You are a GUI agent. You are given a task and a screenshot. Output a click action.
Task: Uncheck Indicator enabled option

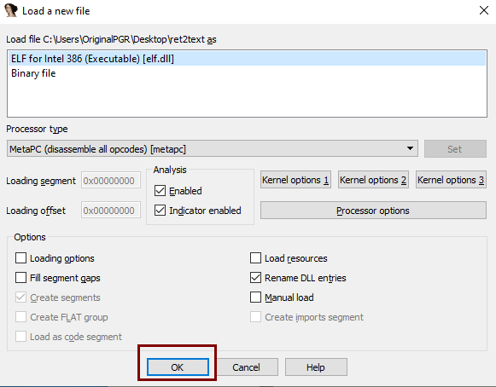coord(160,211)
